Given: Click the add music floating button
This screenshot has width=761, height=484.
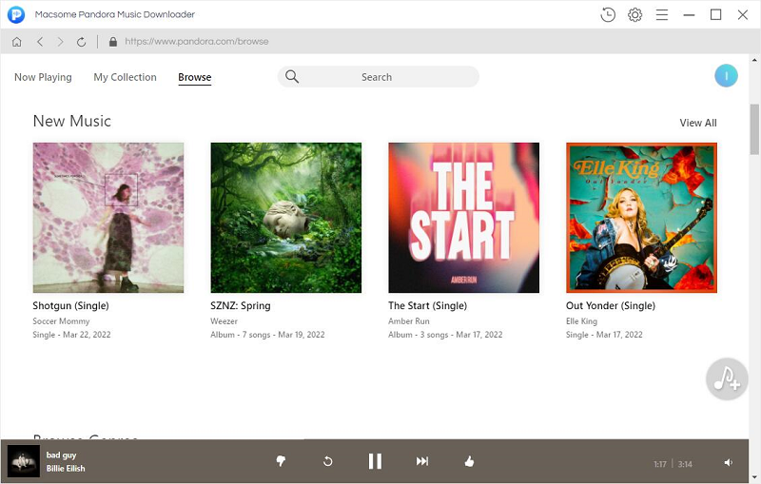Looking at the screenshot, I should [x=727, y=378].
